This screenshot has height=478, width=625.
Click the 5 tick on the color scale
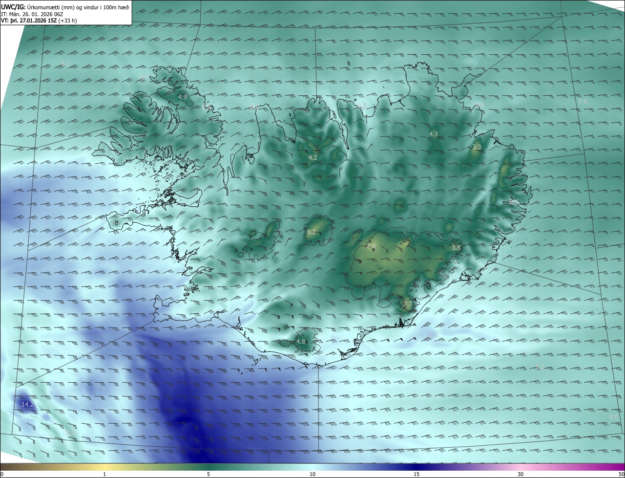click(x=208, y=474)
